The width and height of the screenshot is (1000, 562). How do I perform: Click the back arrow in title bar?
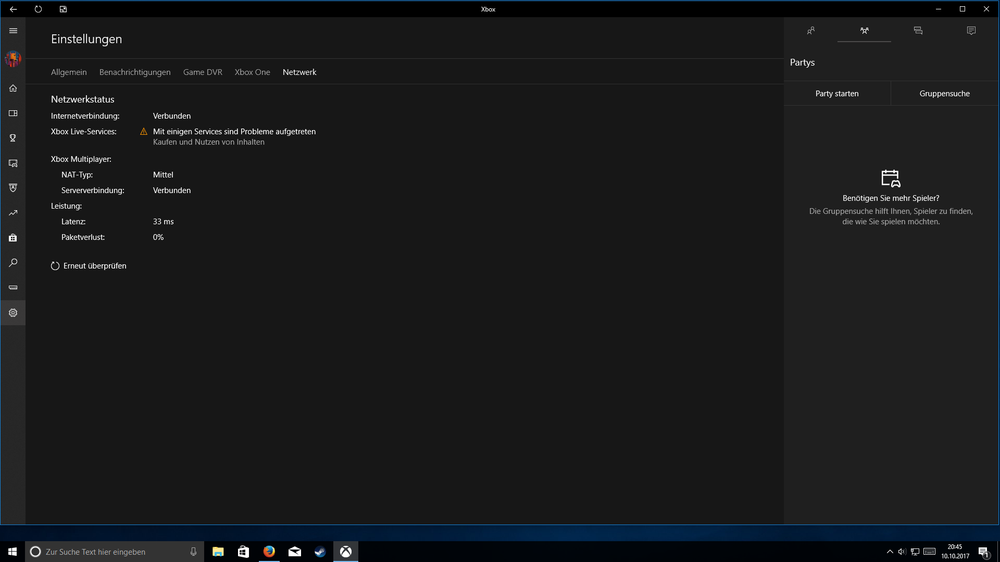click(x=14, y=9)
